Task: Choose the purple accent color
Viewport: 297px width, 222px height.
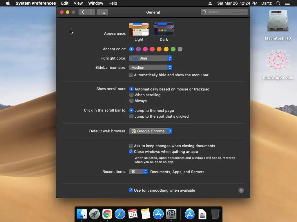Action: [x=138, y=49]
